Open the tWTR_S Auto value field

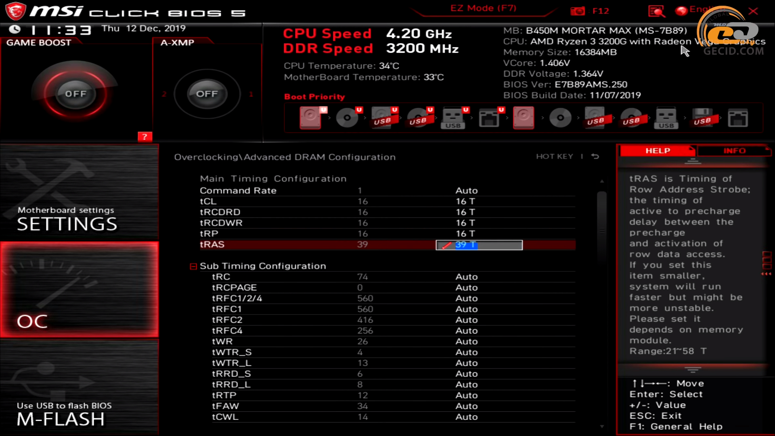point(467,352)
